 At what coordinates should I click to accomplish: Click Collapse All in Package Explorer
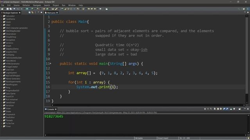tap(29, 12)
